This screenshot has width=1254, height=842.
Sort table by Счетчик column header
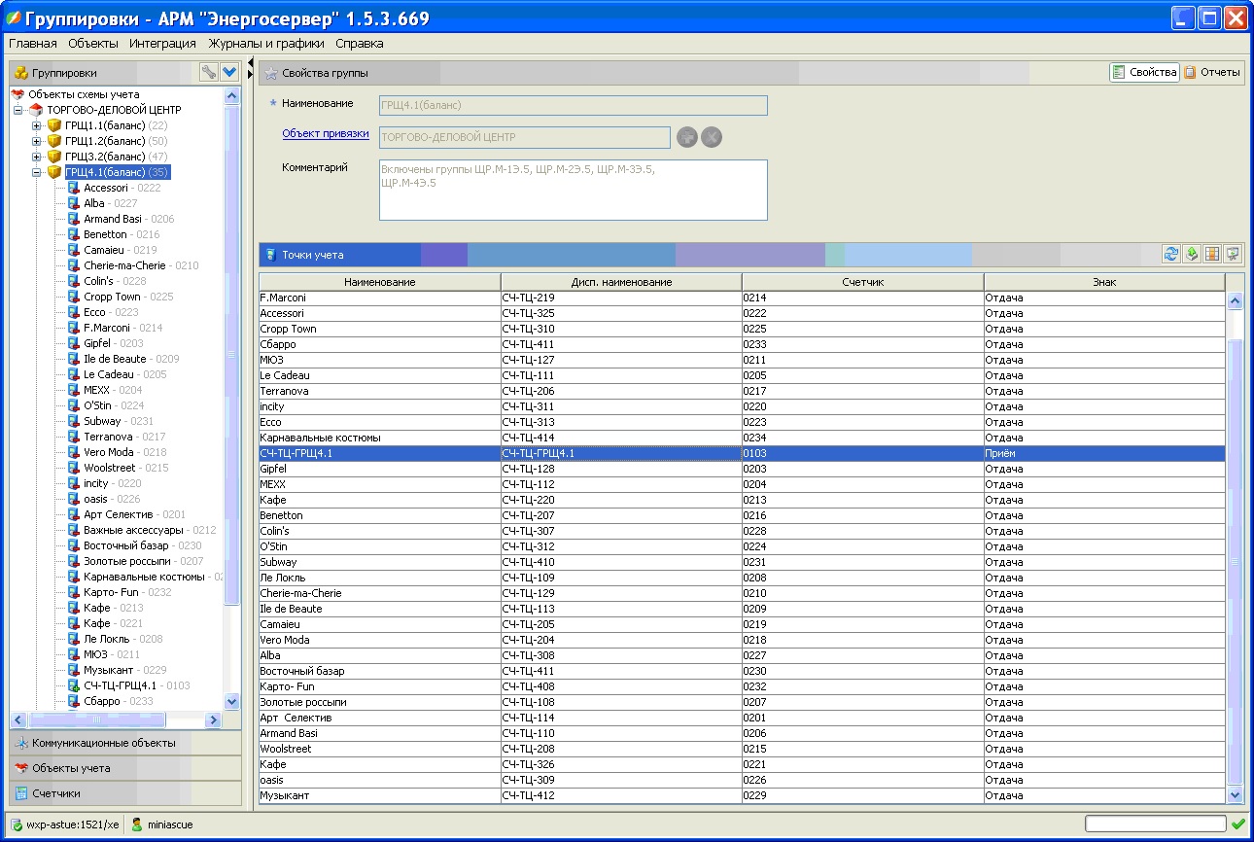tap(862, 282)
